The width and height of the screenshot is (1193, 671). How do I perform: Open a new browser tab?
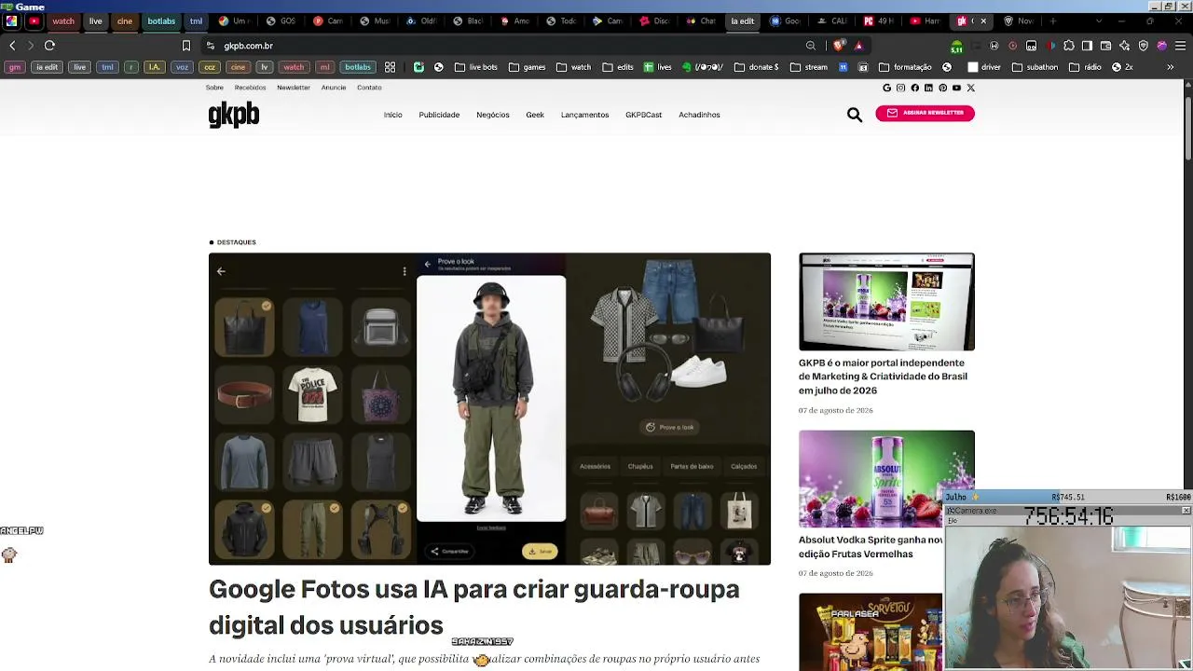click(1053, 21)
